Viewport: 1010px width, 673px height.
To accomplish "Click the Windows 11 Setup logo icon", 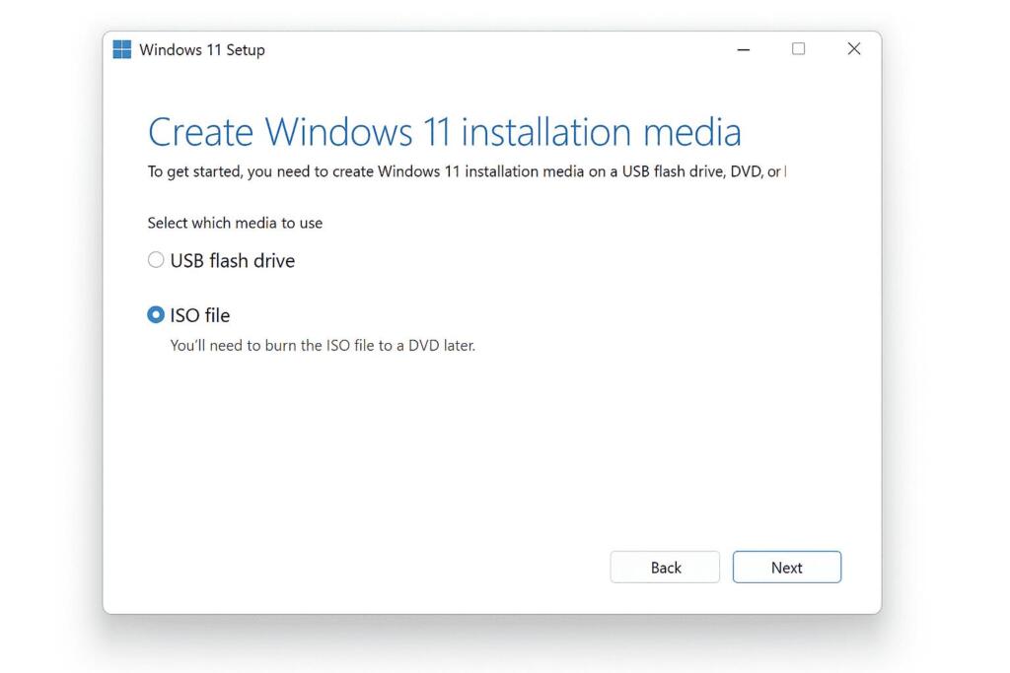I will click(122, 48).
